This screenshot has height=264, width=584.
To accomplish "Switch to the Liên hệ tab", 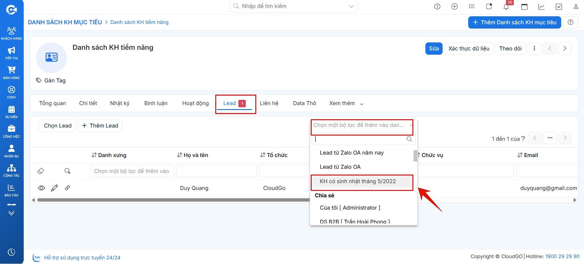I will 269,103.
